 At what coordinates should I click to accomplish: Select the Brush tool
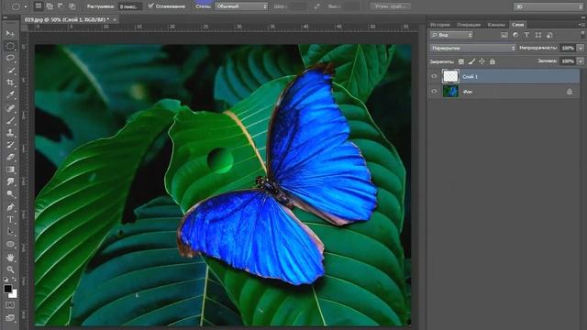point(10,120)
